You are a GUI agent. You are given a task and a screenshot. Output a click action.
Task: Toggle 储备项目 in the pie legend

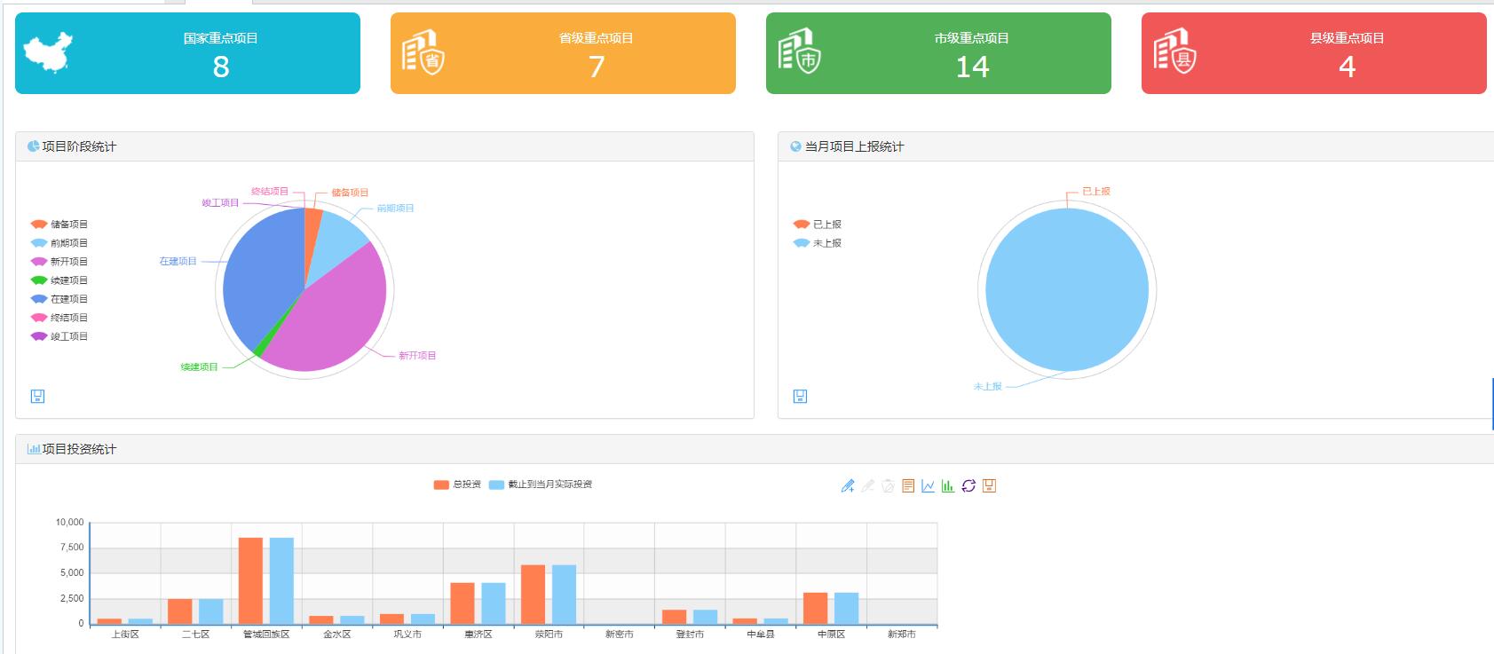coord(59,225)
